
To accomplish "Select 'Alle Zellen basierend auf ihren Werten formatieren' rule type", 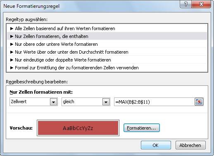I will [x=107, y=28].
